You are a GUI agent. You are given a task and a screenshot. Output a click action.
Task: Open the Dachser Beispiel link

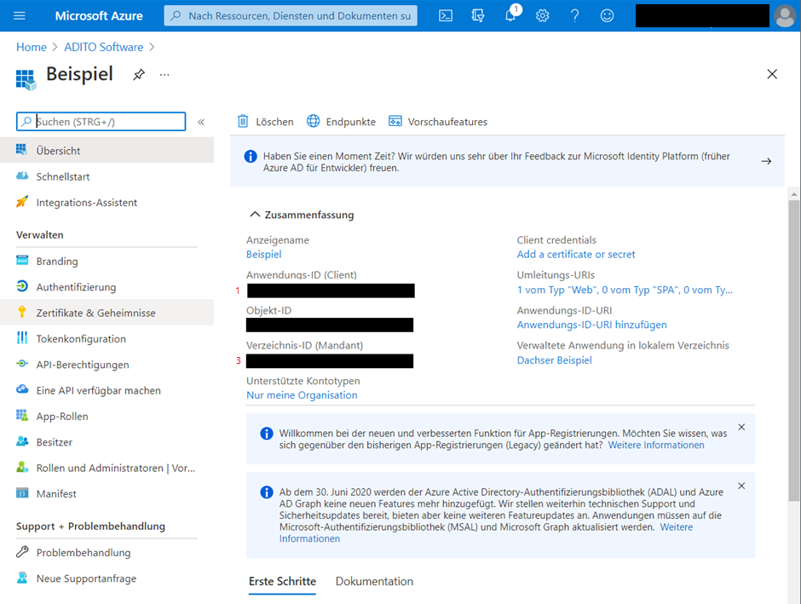coord(554,360)
